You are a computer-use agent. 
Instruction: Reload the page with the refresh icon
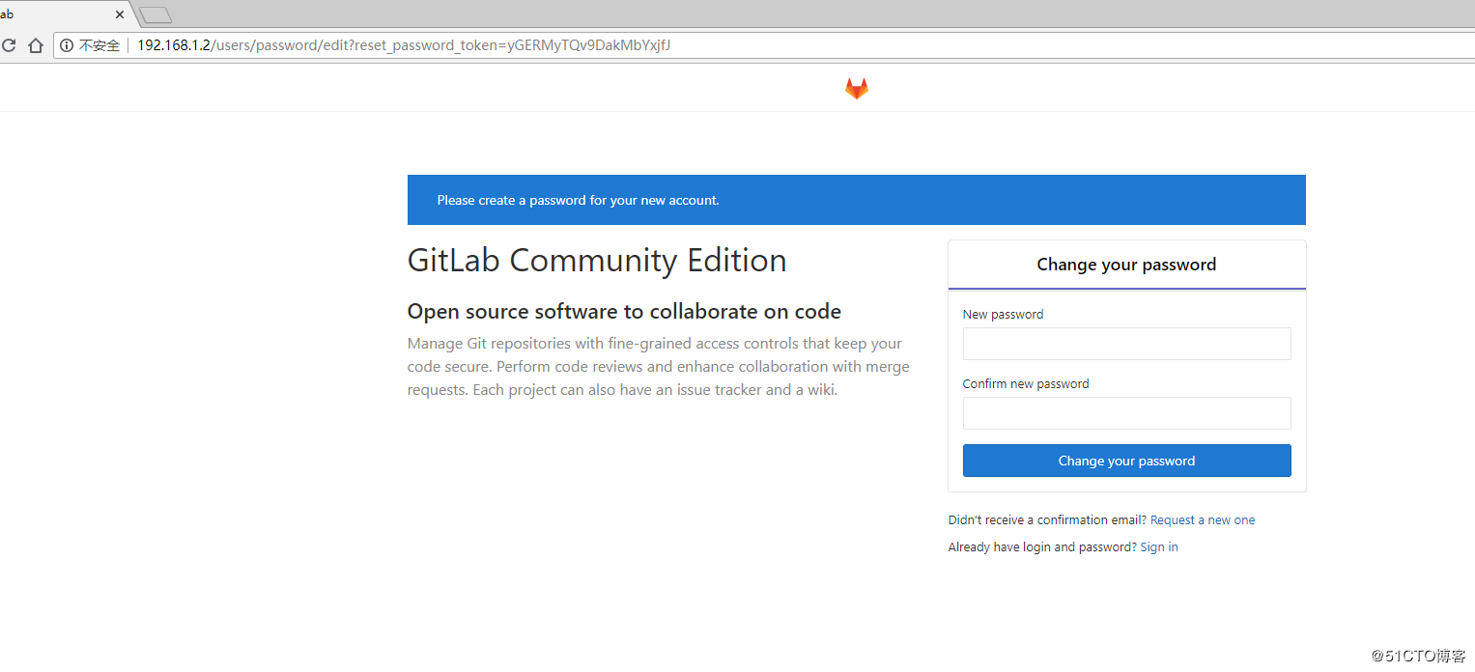[x=9, y=45]
